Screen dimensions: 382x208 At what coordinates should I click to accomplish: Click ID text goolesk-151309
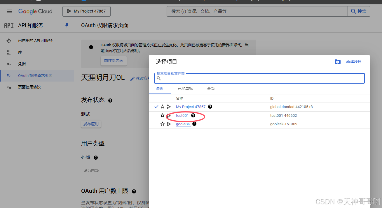click(284, 124)
